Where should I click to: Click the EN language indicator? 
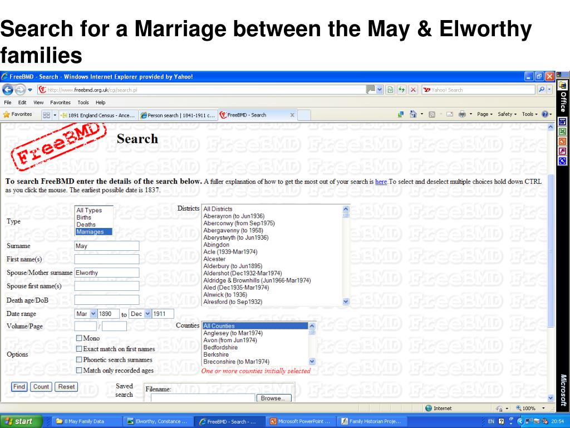491,421
